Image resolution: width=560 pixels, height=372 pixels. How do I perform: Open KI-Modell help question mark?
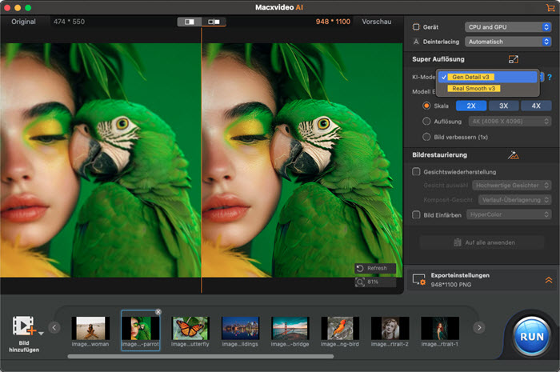550,77
